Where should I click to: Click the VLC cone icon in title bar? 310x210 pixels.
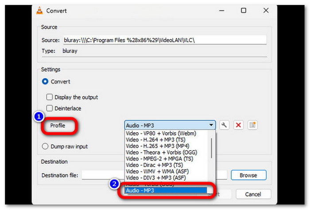39,11
